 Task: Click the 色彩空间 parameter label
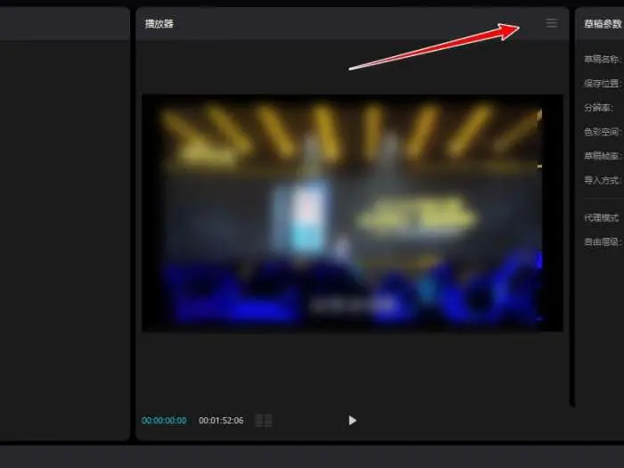(603, 132)
